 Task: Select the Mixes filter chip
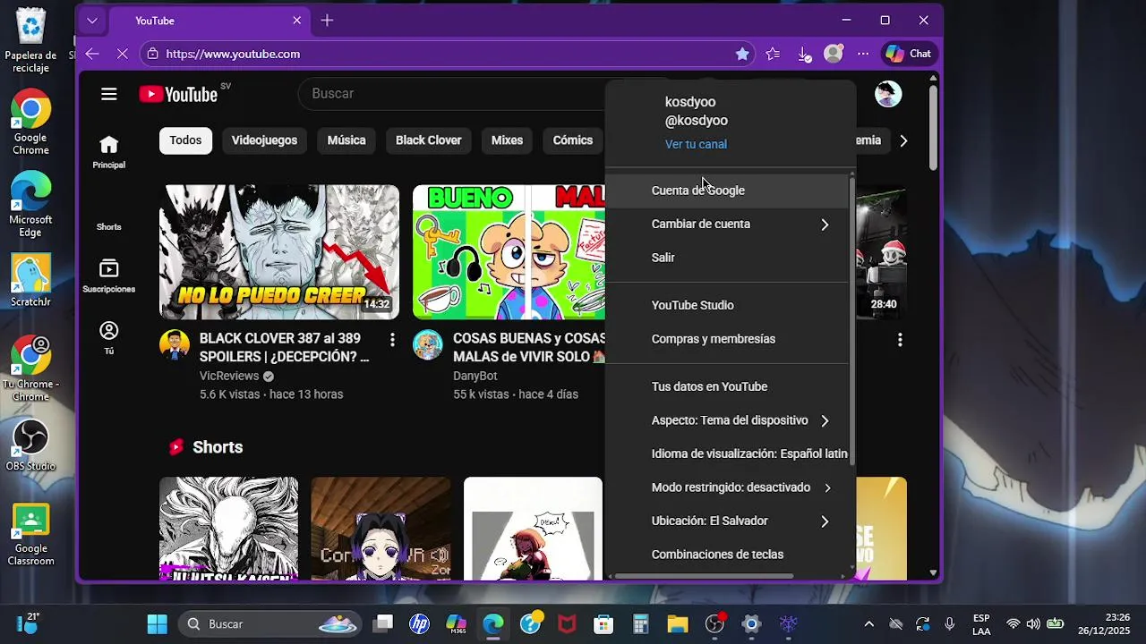tap(507, 140)
